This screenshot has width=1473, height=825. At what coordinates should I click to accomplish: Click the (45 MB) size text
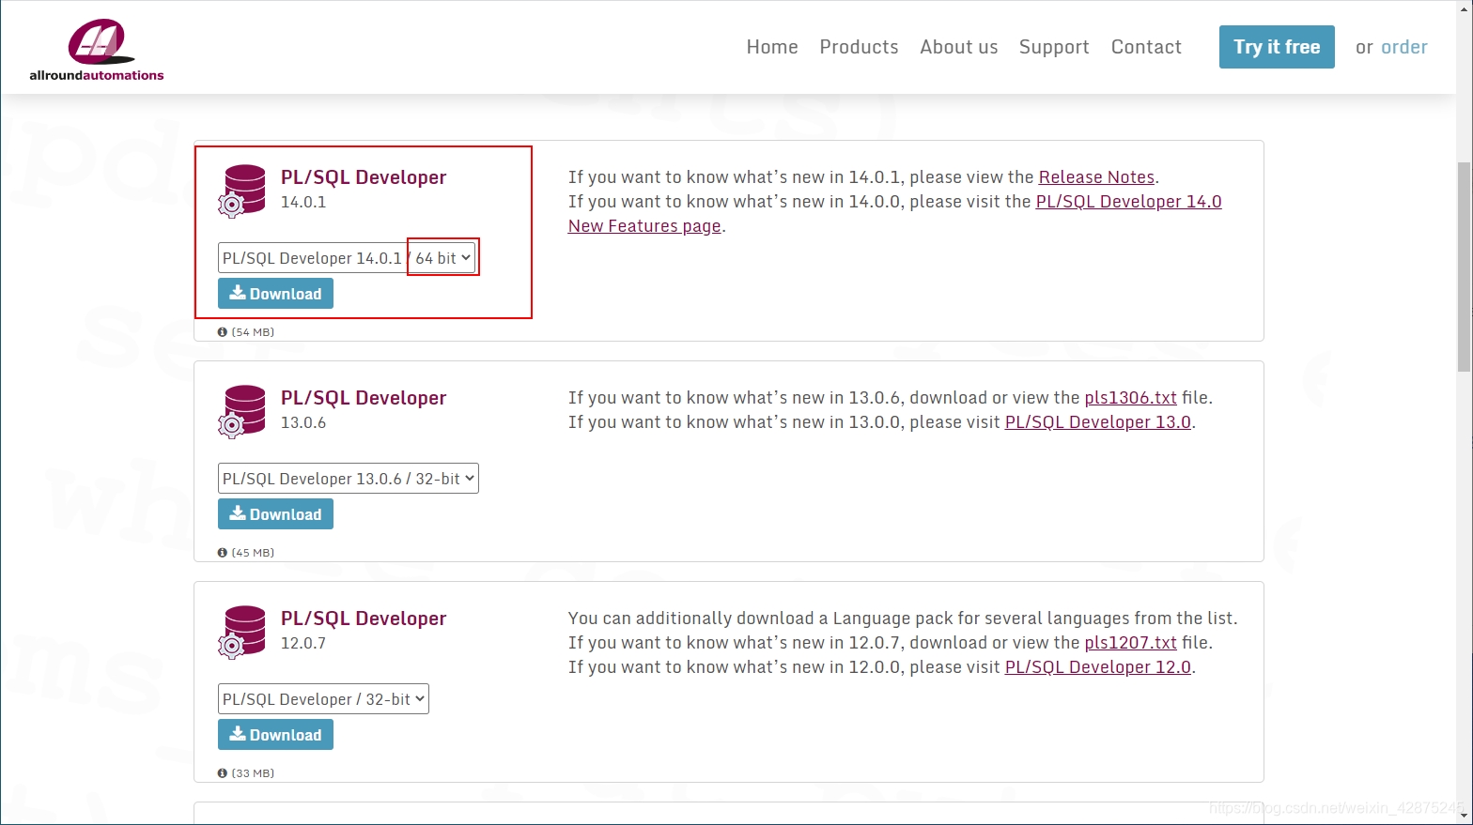(253, 553)
